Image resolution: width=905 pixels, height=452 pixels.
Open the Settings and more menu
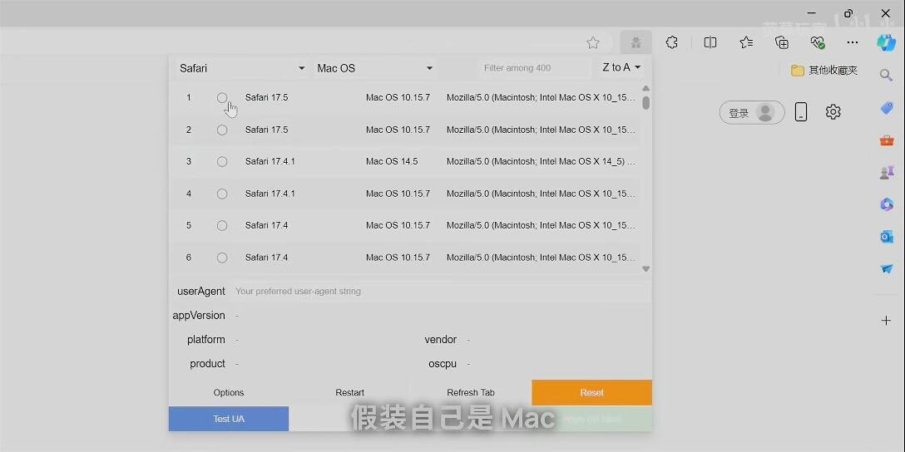pyautogui.click(x=853, y=42)
